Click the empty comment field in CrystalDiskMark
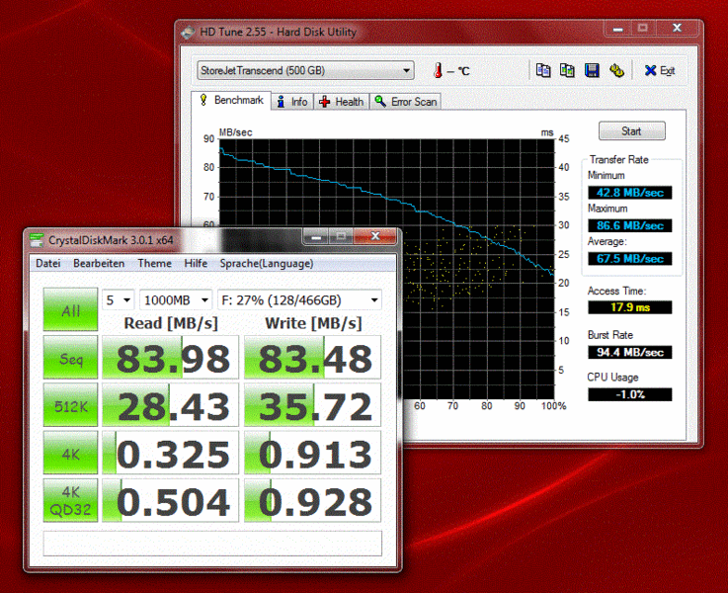 pos(212,544)
